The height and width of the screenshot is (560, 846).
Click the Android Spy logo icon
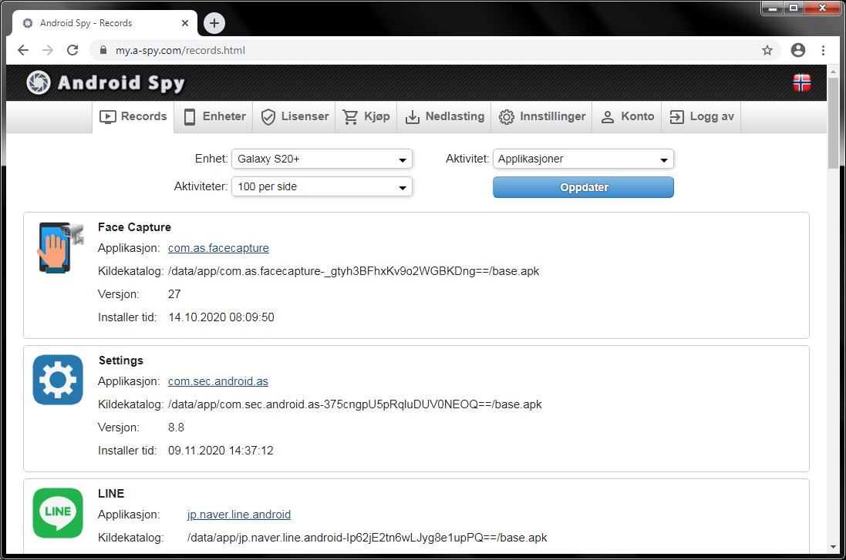[39, 83]
